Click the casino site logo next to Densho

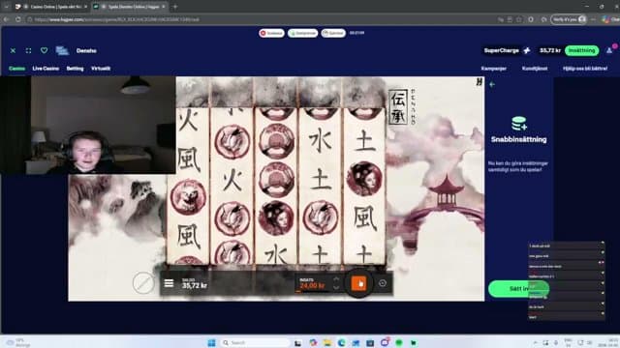[x=62, y=50]
